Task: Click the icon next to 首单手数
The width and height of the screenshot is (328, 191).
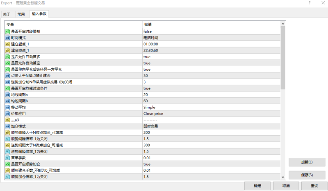Action: 7,157
